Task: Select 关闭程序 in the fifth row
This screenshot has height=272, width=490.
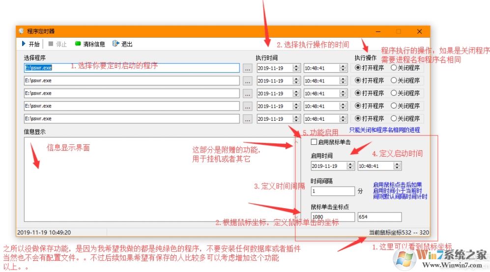Action: [x=405, y=119]
